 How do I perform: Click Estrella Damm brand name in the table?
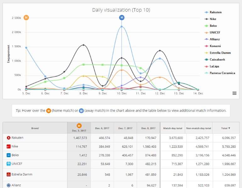click(22, 174)
